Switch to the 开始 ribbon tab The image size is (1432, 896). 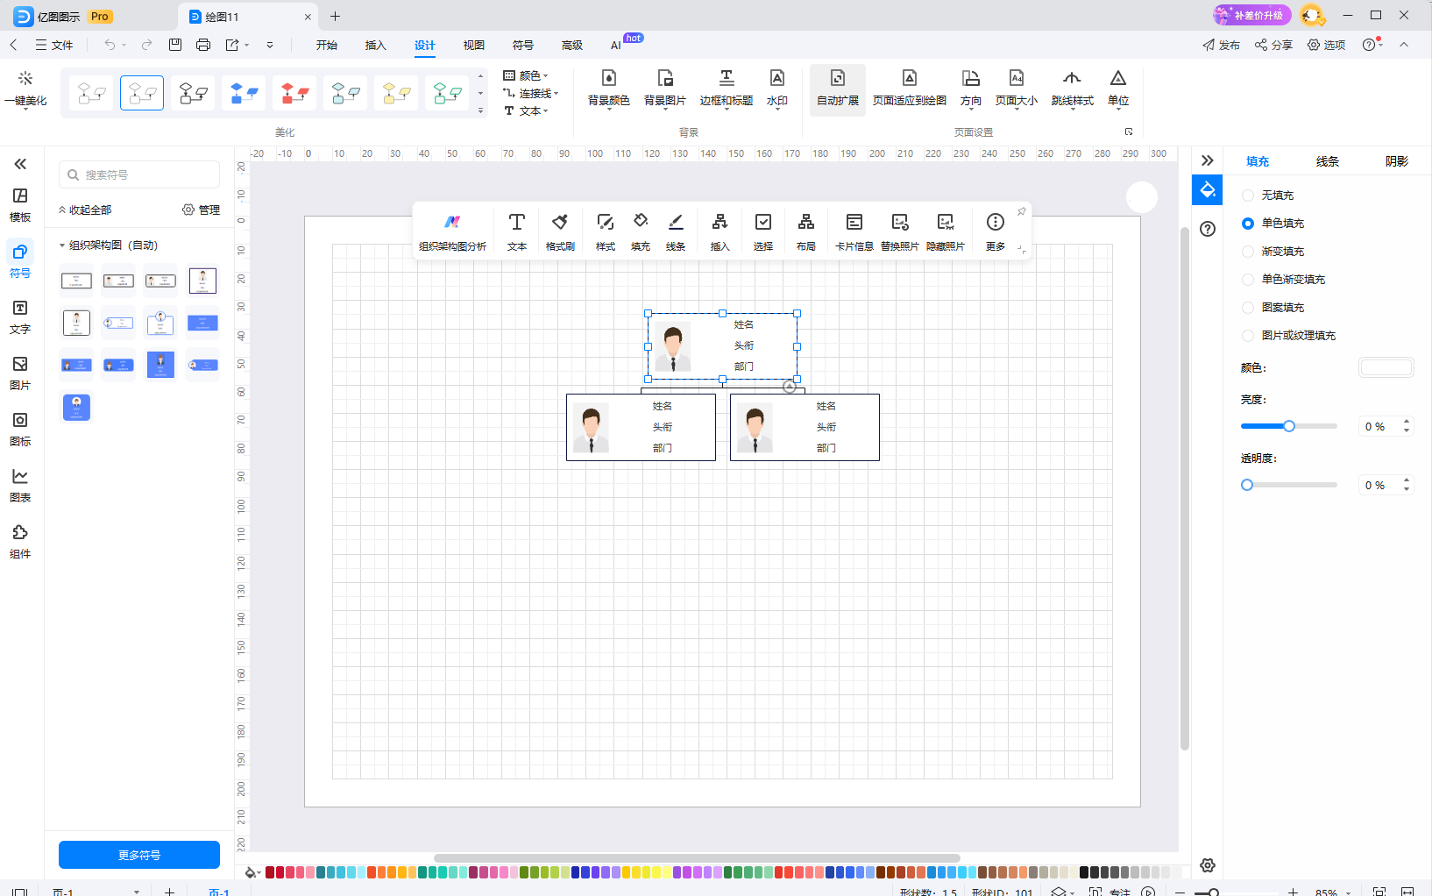coord(327,46)
